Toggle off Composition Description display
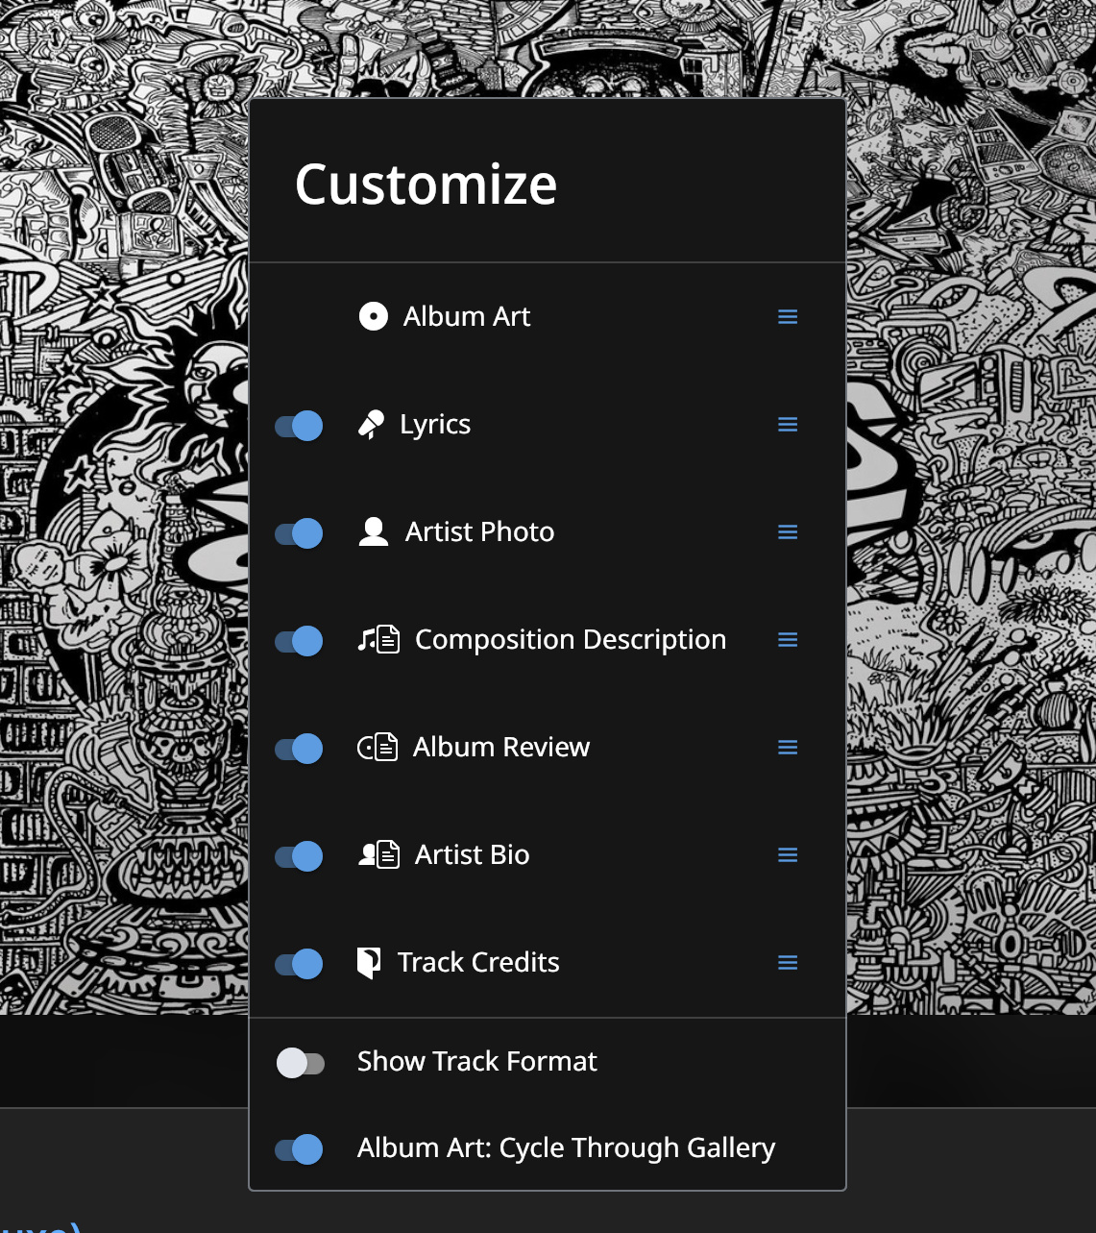The image size is (1096, 1233). (300, 641)
